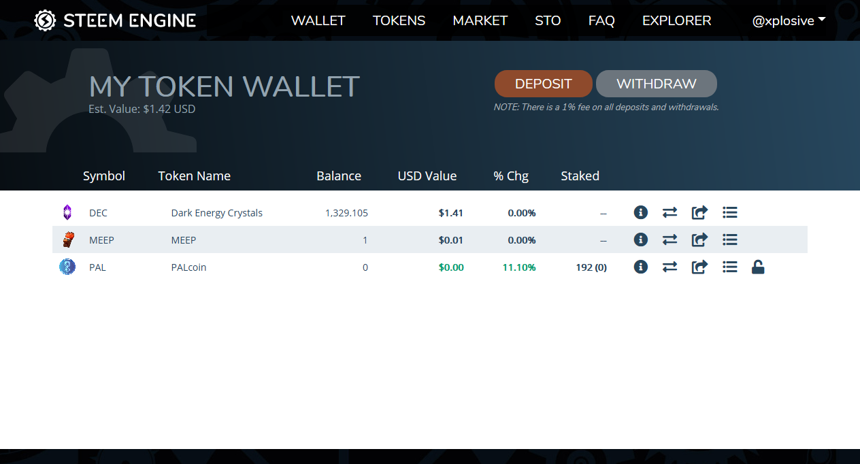Viewport: 860px width, 464px height.
Task: Open the DEC market exchange arrows icon
Action: [x=670, y=213]
